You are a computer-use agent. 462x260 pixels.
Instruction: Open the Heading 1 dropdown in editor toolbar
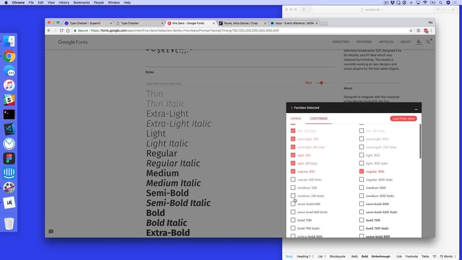click(306, 256)
